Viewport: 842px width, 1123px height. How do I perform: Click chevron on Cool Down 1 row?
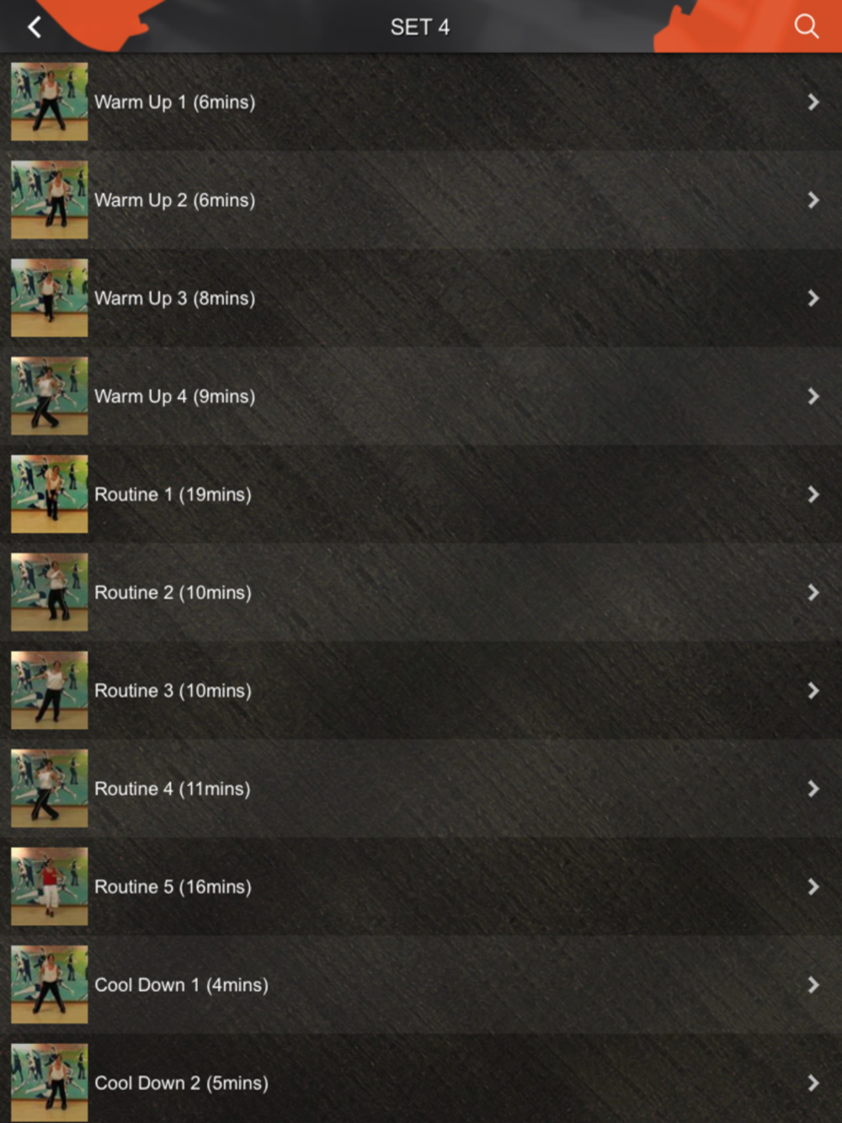[x=813, y=985]
